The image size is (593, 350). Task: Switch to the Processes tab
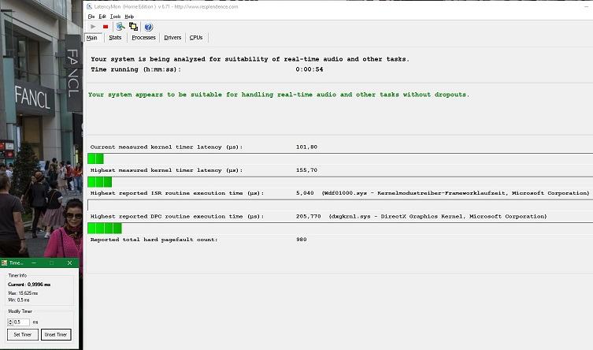pos(143,38)
